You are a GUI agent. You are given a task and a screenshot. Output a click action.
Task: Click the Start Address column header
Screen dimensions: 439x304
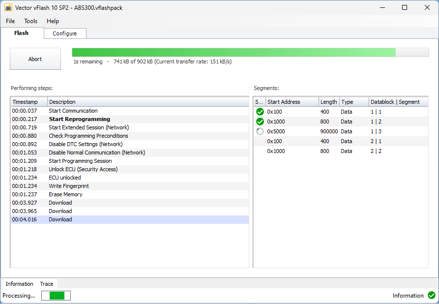click(292, 102)
